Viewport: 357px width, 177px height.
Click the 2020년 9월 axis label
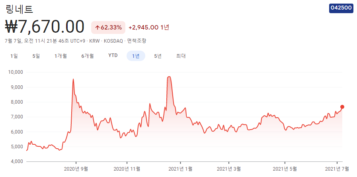(x=76, y=169)
